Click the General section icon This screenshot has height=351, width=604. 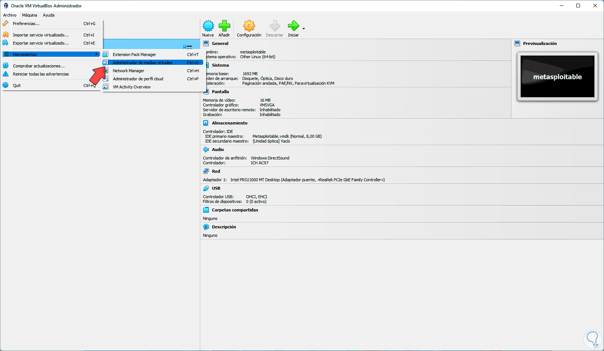coord(206,43)
